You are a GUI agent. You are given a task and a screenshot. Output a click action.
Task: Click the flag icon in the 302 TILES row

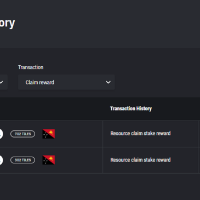pyautogui.click(x=49, y=160)
